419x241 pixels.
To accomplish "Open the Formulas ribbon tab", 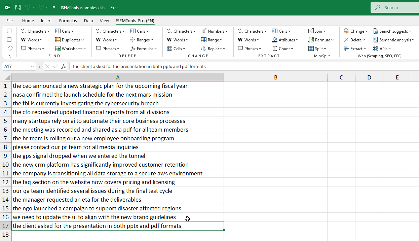I will [68, 21].
